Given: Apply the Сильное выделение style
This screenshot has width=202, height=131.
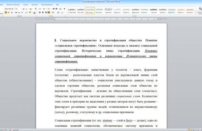Looking at the screenshot, I should pyautogui.click(x=144, y=10).
